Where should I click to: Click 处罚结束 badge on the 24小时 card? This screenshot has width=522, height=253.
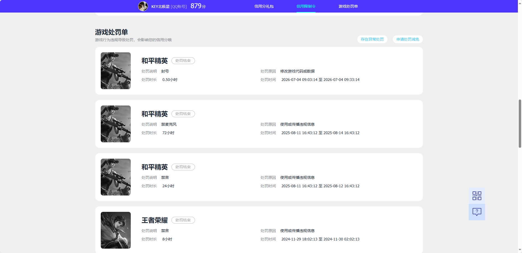pyautogui.click(x=183, y=167)
